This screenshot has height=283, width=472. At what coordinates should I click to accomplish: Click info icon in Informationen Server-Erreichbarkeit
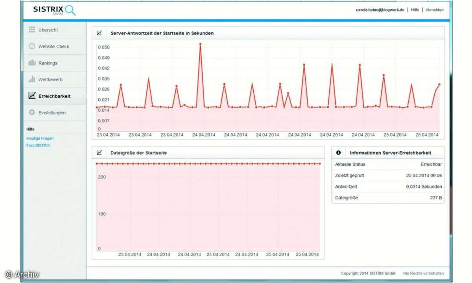339,153
